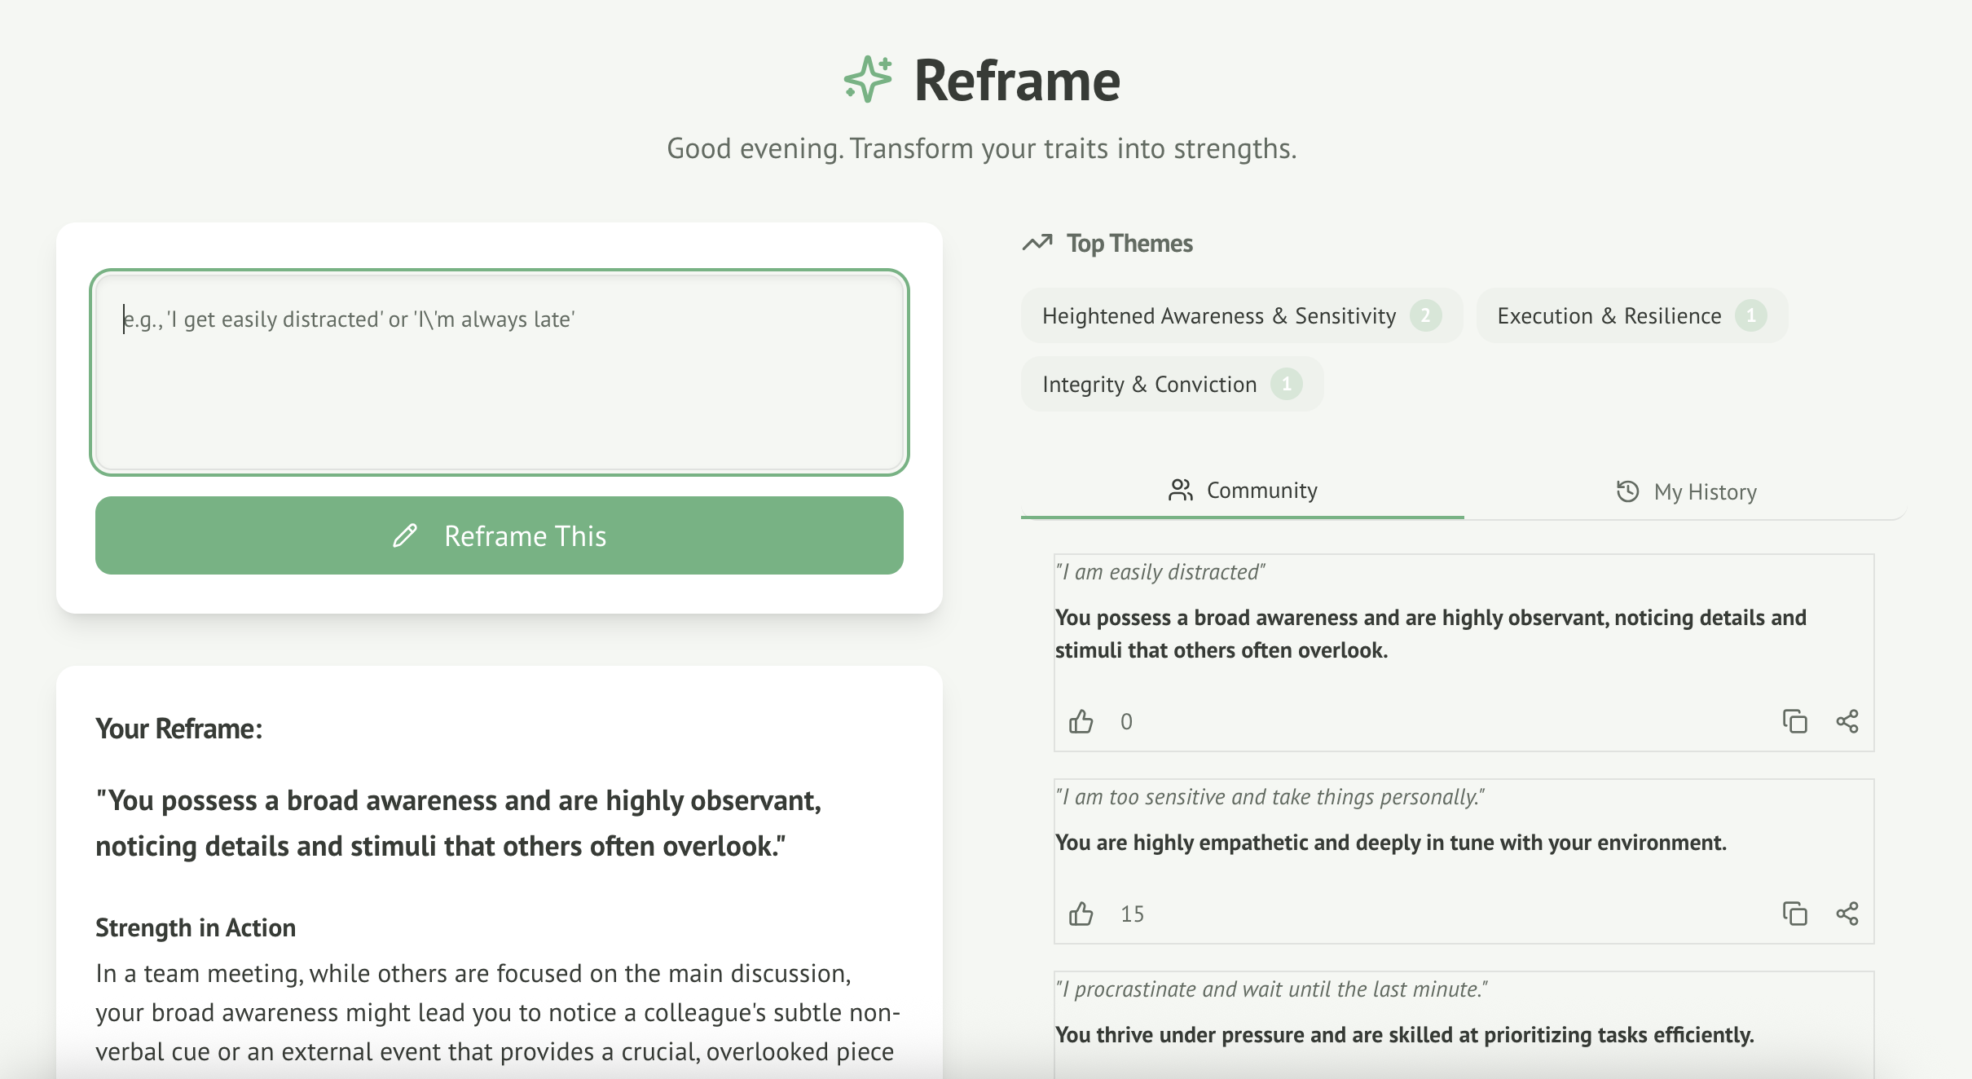Click the people icon on the Community tab

click(x=1179, y=490)
